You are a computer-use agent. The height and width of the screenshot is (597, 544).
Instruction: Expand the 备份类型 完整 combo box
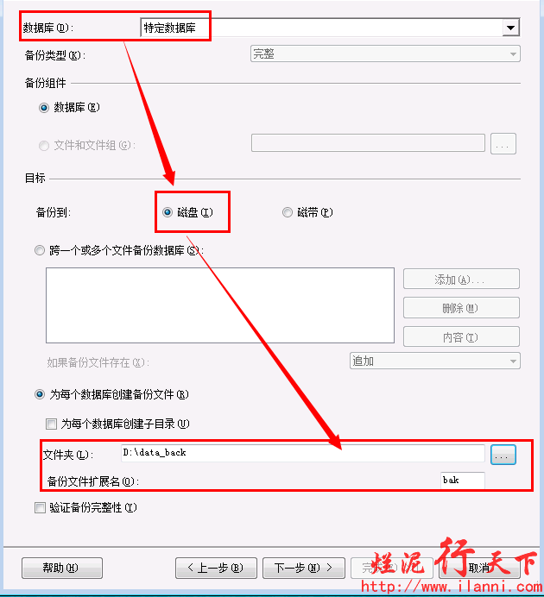pos(385,53)
